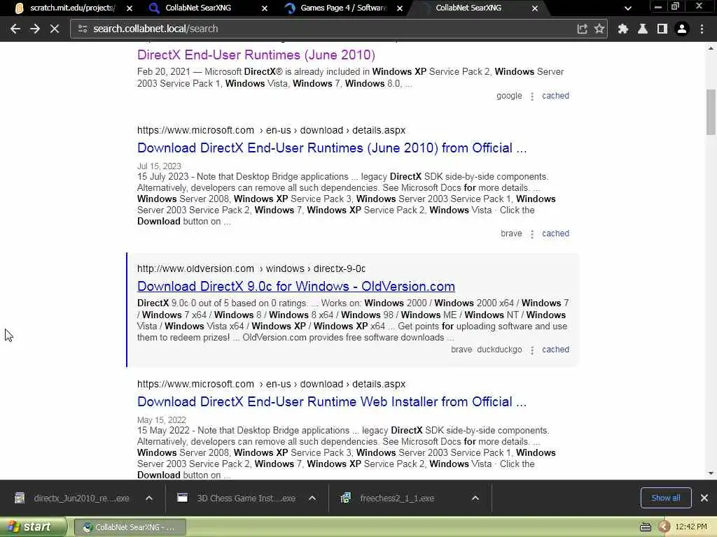Open 3D Chess Game Inst download item

(x=238, y=498)
